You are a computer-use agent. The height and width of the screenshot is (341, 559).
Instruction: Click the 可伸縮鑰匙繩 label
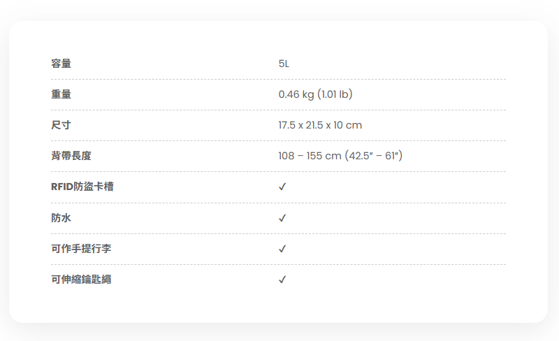tap(81, 280)
